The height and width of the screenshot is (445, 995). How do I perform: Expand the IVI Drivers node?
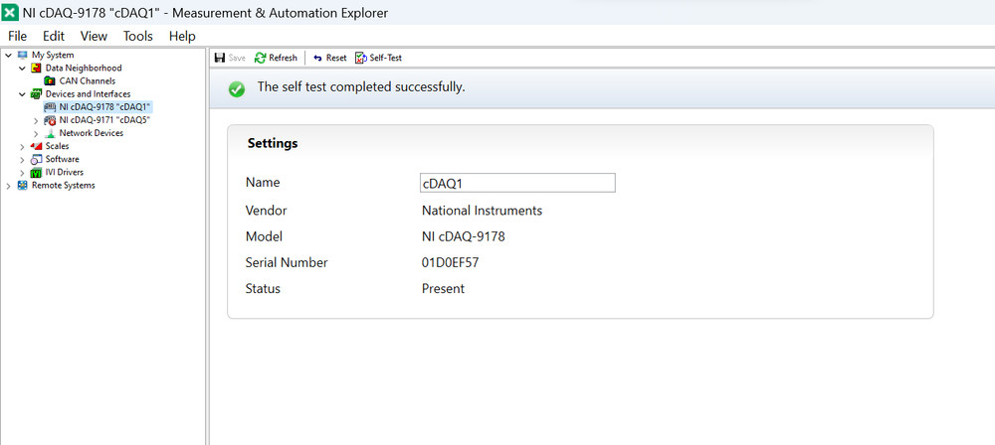coord(22,173)
